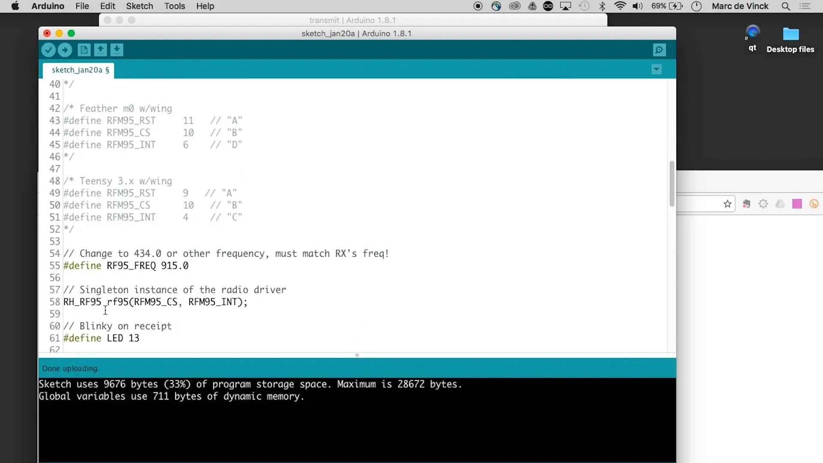This screenshot has width=823, height=463.
Task: Click the screen recording icon in menu bar
Action: 478,6
